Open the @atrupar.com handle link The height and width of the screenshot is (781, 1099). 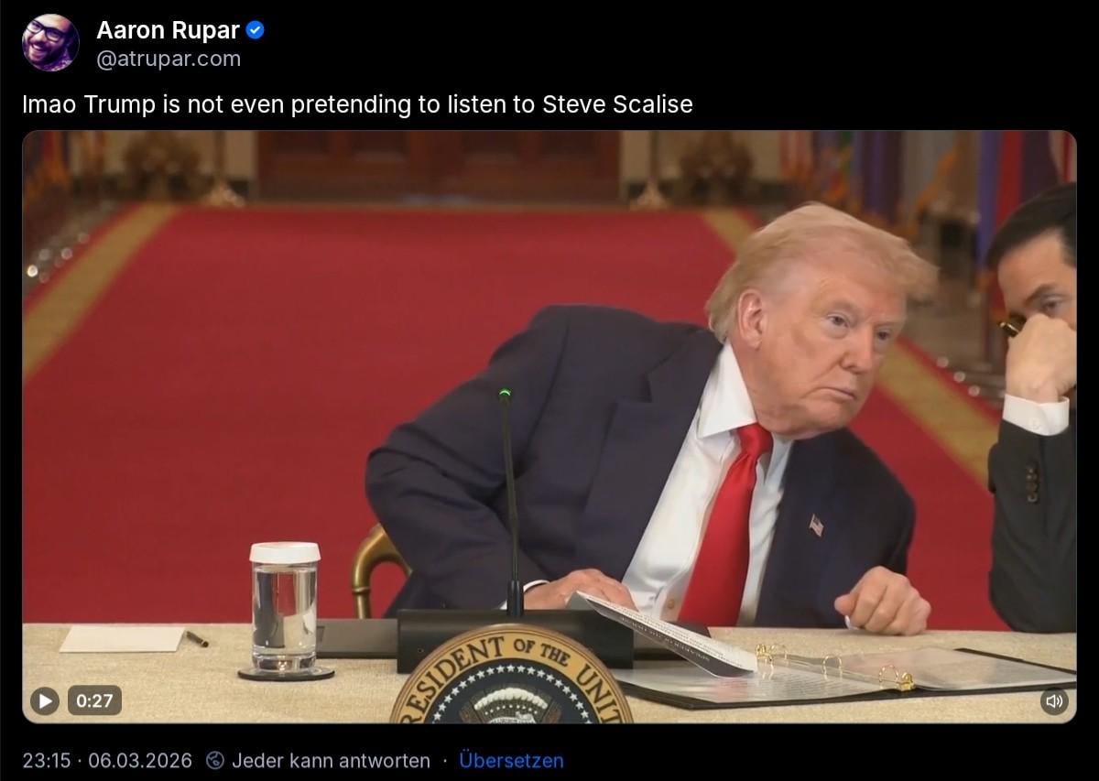(169, 59)
